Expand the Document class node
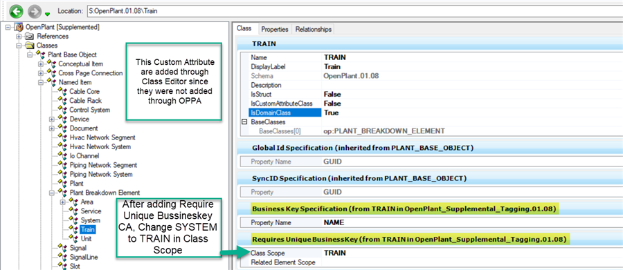 (51, 128)
